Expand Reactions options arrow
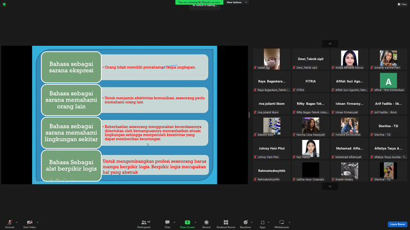Image resolution: width=410 pixels, height=230 pixels. (x=252, y=222)
